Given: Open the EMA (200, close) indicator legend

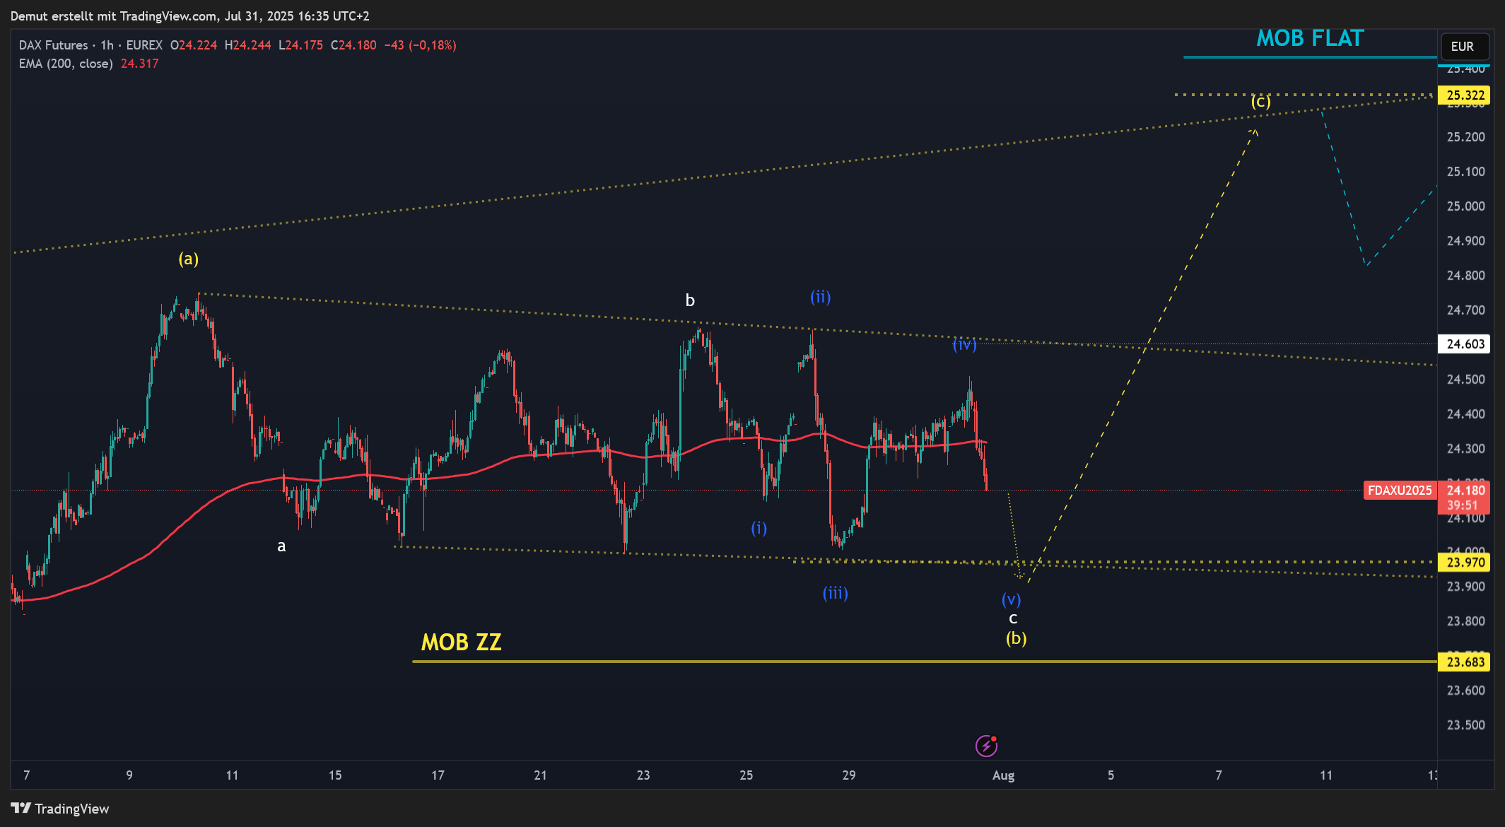Looking at the screenshot, I should click(x=66, y=64).
